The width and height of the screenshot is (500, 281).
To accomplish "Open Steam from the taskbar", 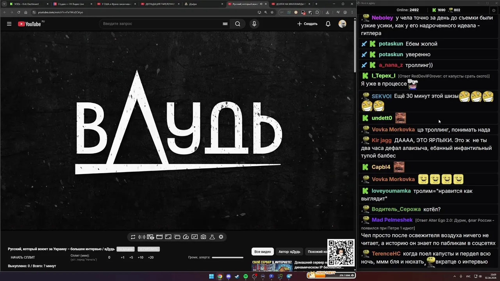I will [x=237, y=276].
